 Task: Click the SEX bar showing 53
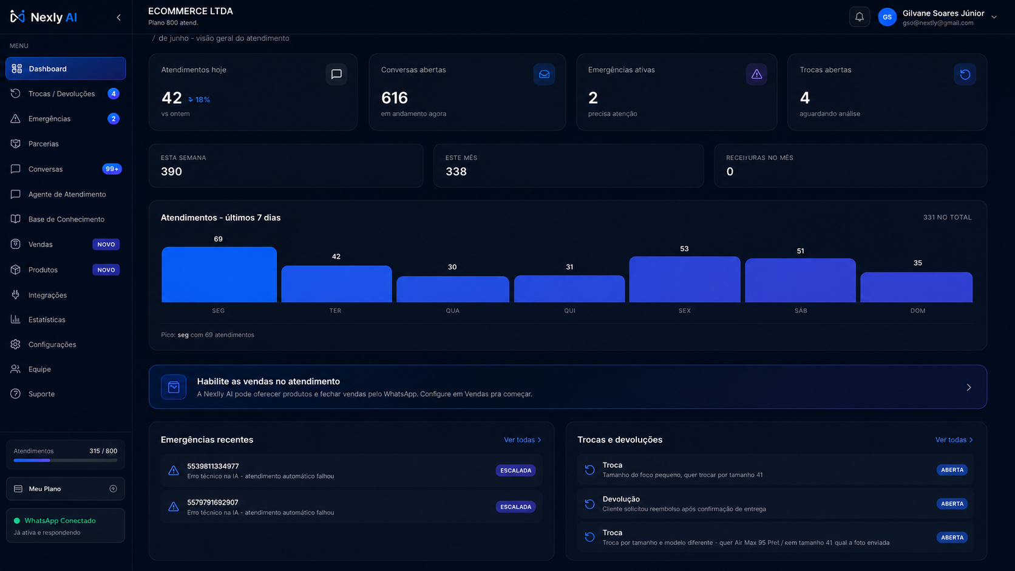click(x=685, y=279)
